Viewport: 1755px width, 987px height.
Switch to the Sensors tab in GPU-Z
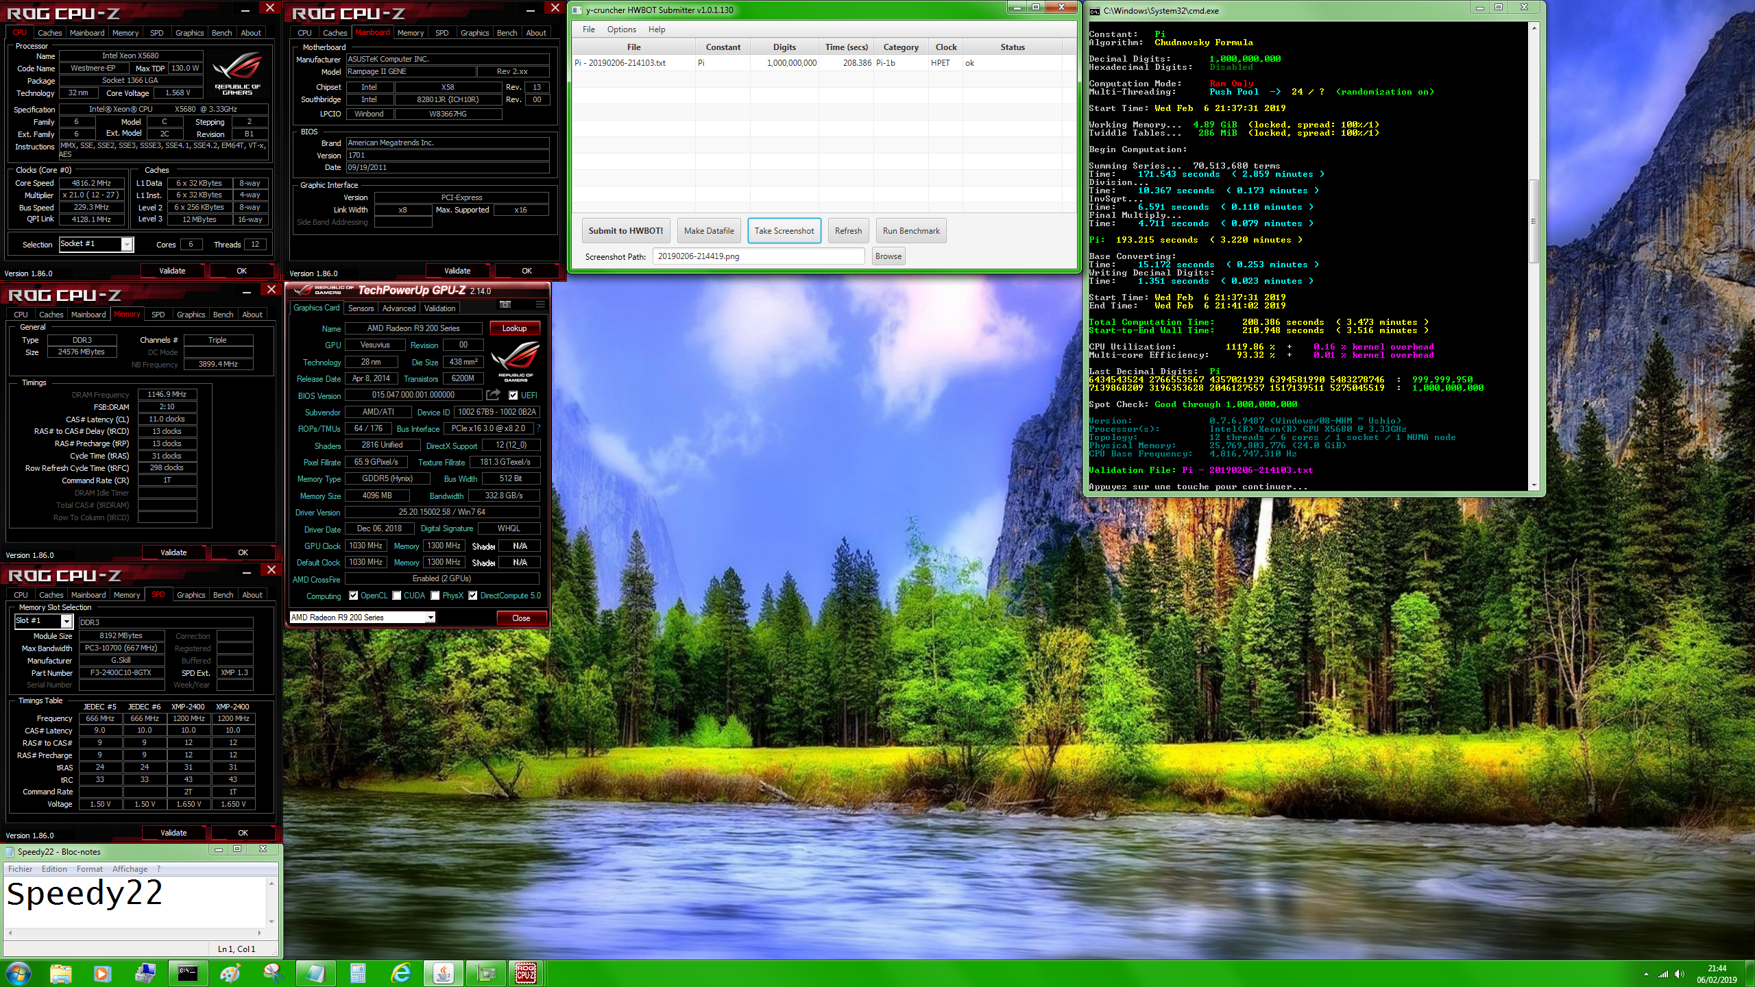[x=361, y=308]
